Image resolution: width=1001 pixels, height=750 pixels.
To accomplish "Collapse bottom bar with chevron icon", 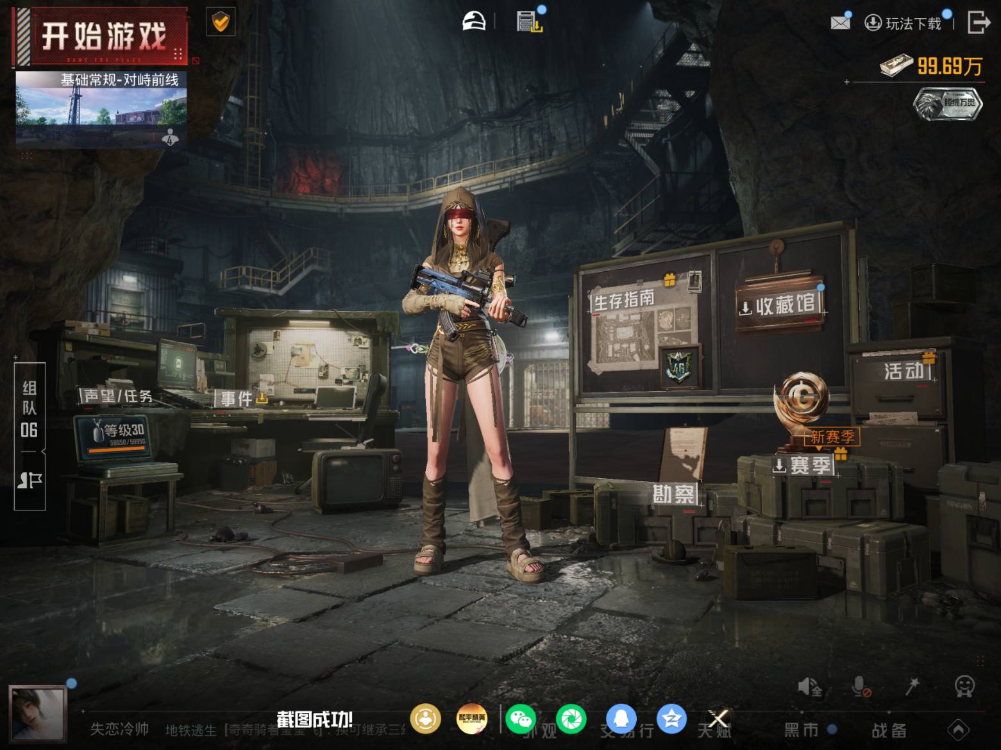I will tap(959, 729).
